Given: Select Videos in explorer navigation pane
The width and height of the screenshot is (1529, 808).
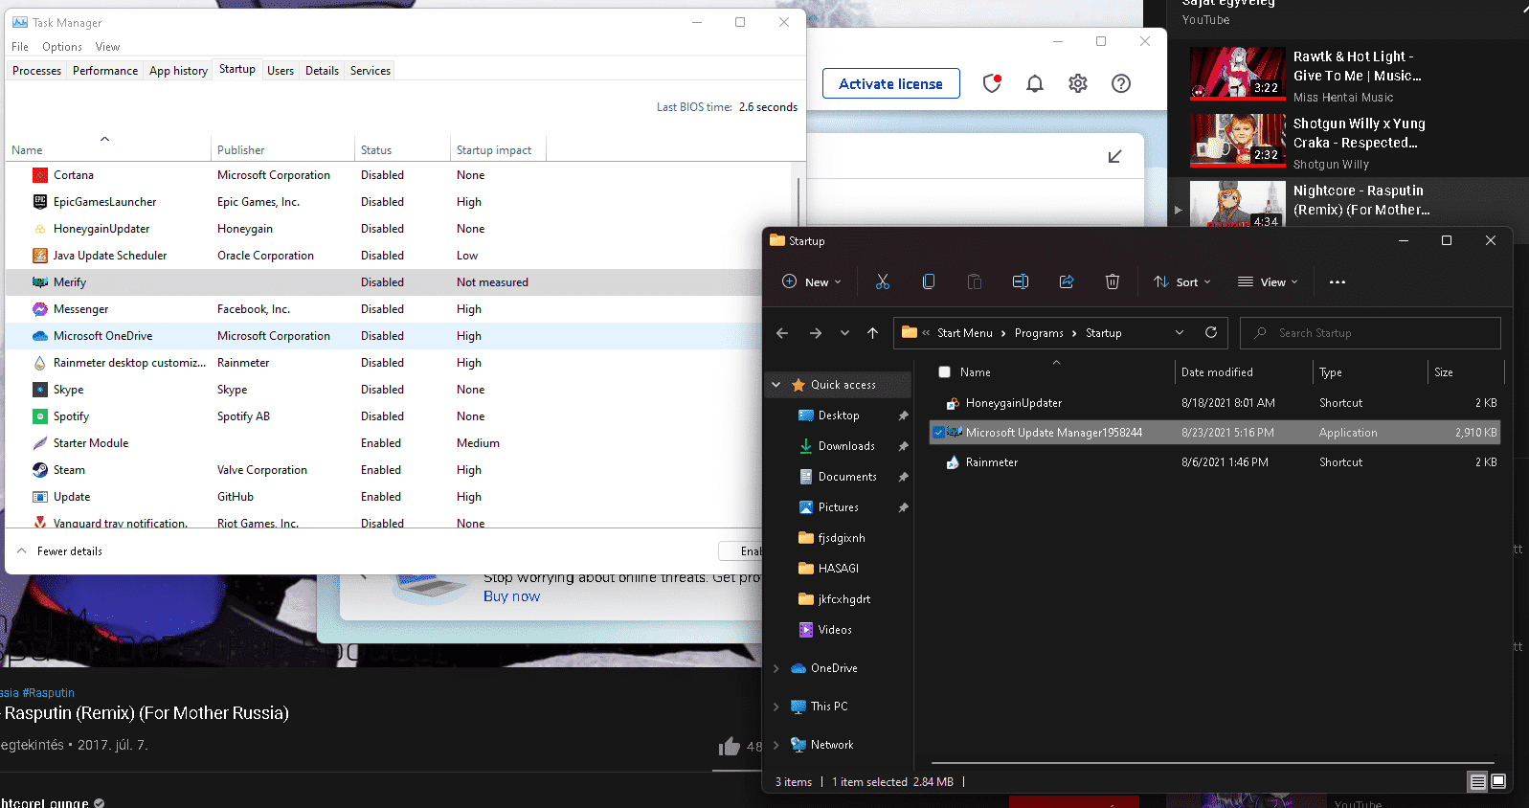Looking at the screenshot, I should (x=835, y=630).
